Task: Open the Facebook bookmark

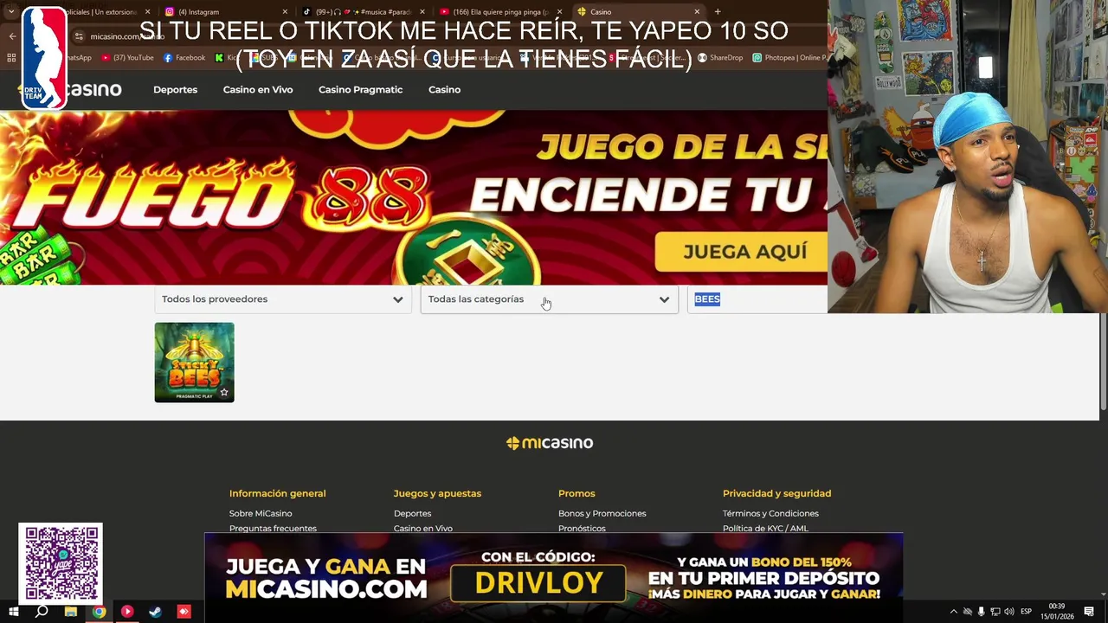Action: coord(184,58)
